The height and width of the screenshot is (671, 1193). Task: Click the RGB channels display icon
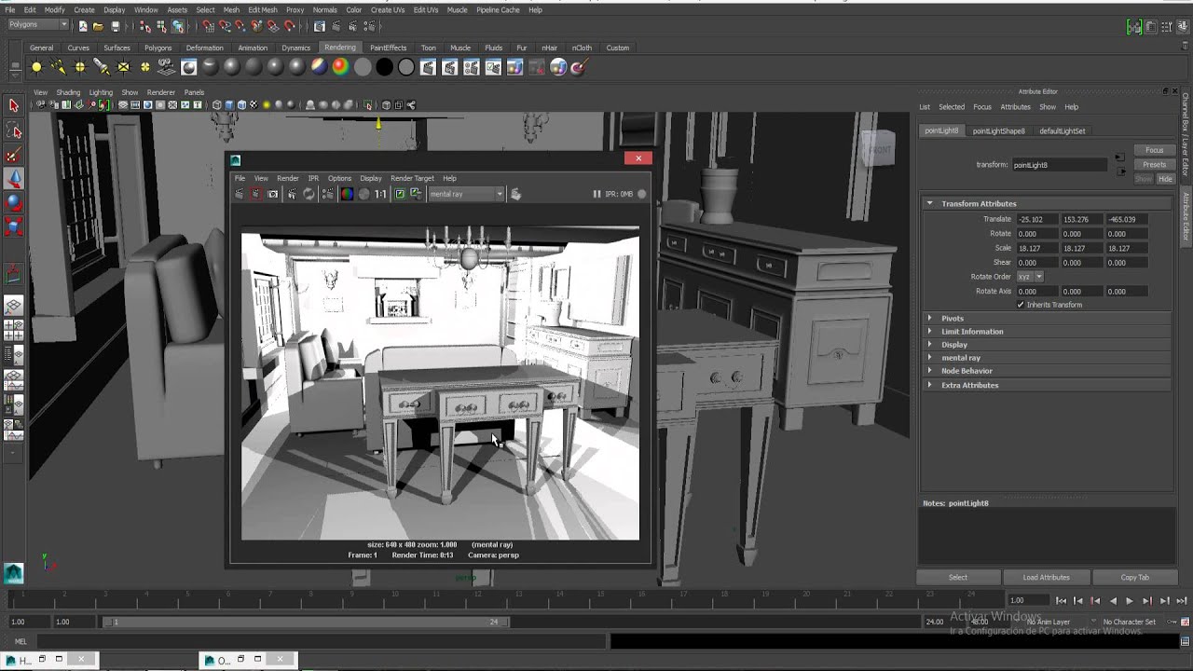coord(347,194)
